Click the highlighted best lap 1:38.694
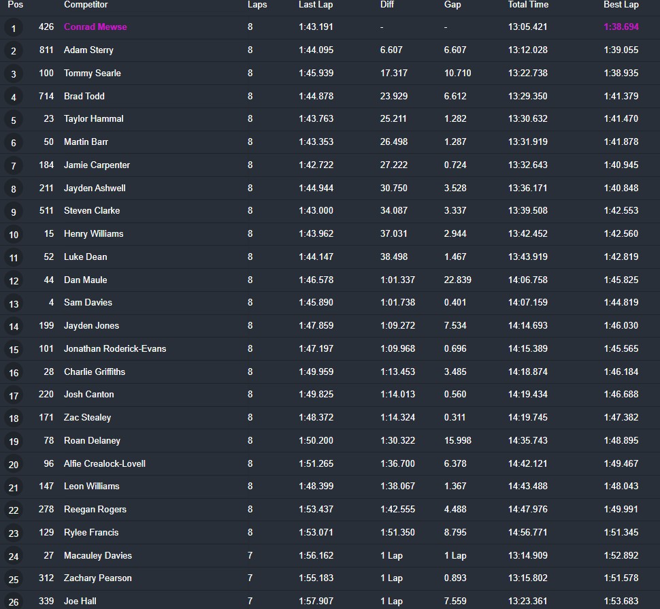The image size is (660, 609). [621, 27]
